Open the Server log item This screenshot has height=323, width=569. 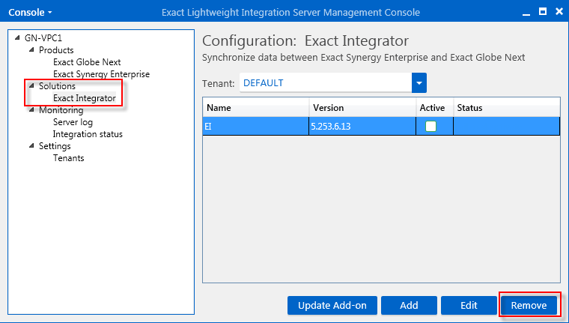click(x=73, y=122)
